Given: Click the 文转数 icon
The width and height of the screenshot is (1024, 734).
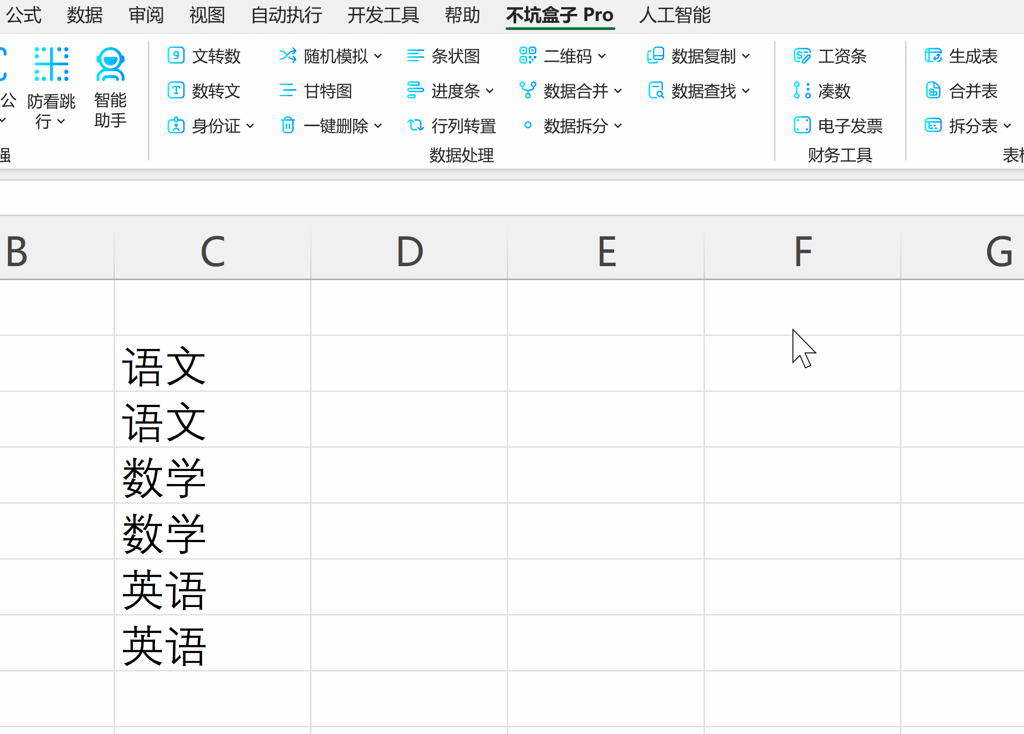Looking at the screenshot, I should click(x=176, y=56).
